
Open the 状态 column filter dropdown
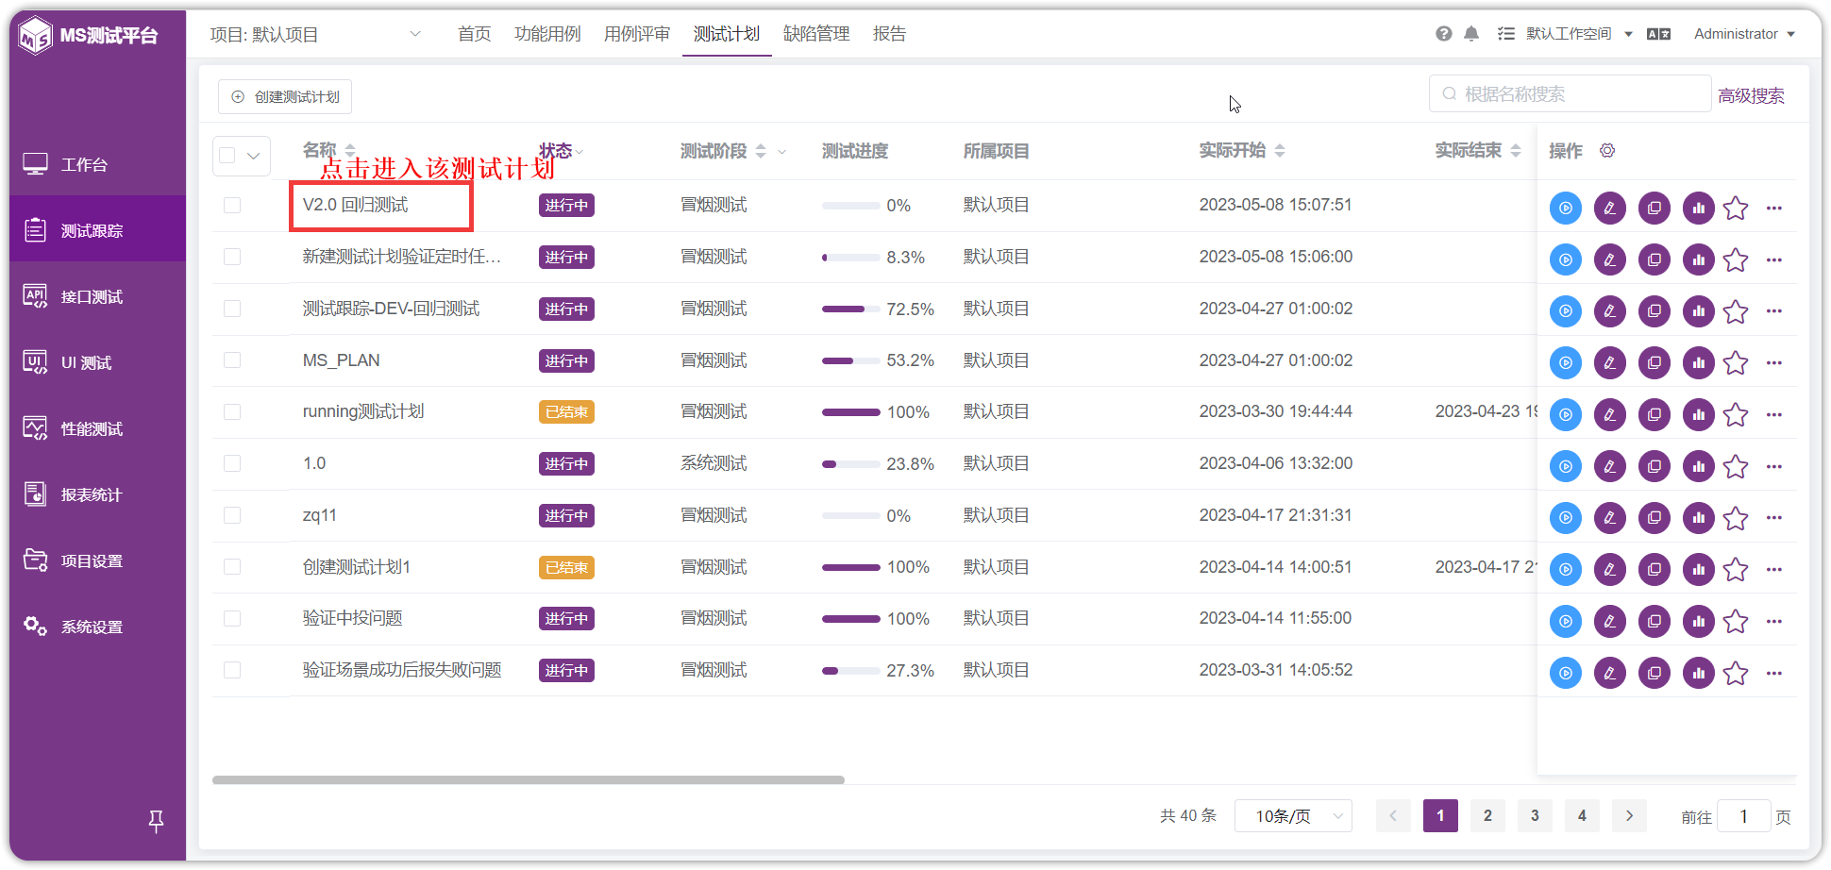tap(580, 152)
